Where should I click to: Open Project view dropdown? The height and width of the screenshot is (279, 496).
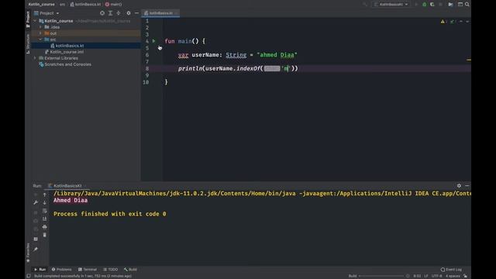pyautogui.click(x=46, y=13)
